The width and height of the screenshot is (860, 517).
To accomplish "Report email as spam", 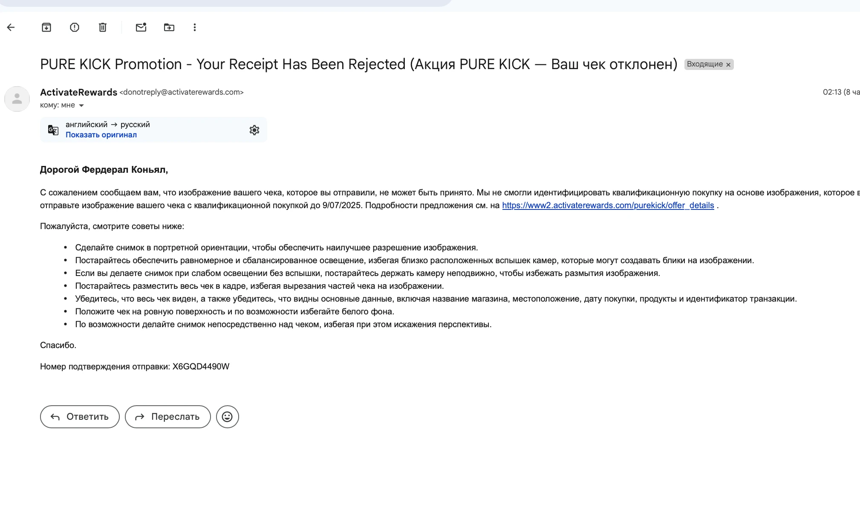I will pyautogui.click(x=75, y=27).
